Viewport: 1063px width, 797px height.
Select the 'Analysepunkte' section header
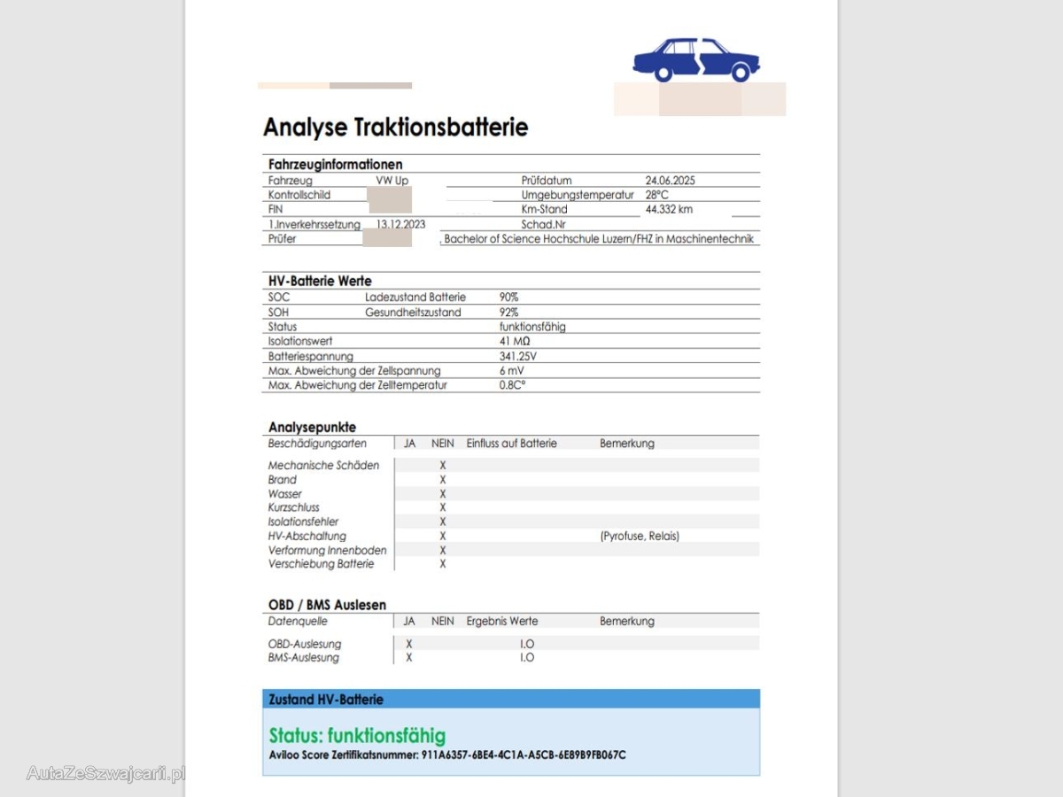313,427
